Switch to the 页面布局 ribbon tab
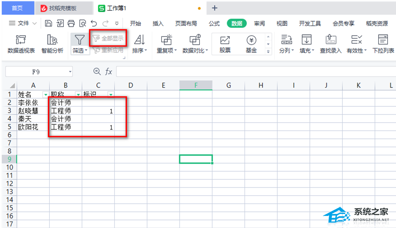This screenshot has height=228, width=396. pos(186,23)
